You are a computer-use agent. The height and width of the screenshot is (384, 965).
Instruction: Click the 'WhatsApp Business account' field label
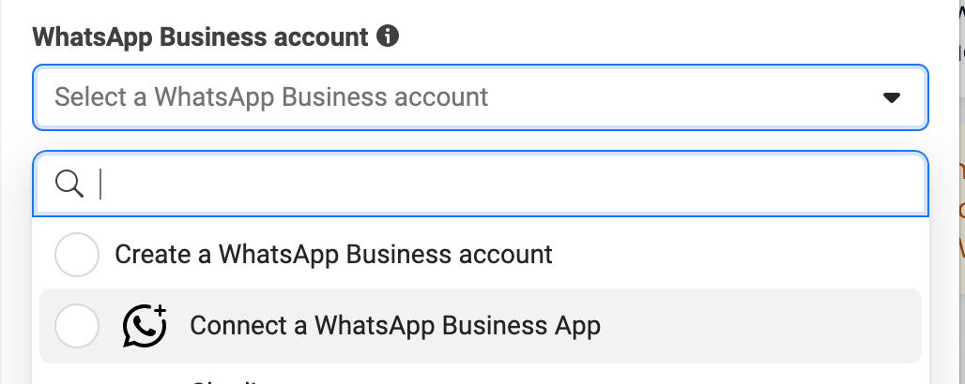[x=200, y=37]
